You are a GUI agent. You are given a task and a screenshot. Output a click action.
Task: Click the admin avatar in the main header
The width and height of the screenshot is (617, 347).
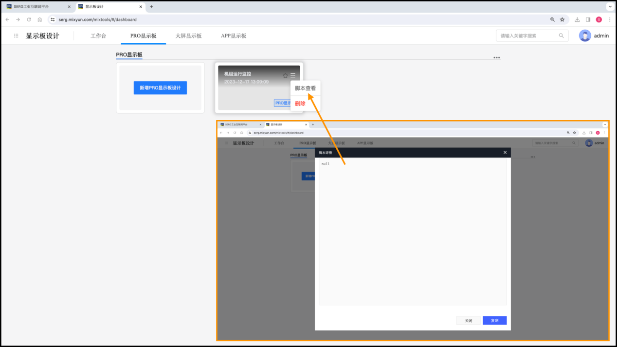[585, 35]
